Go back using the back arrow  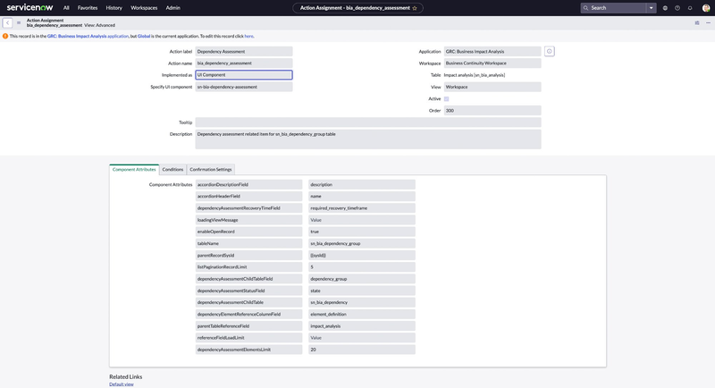coord(7,22)
